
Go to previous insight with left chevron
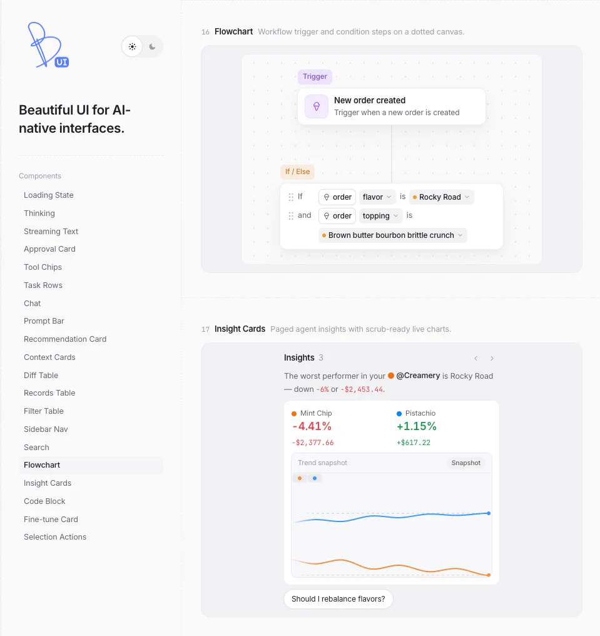(x=476, y=358)
